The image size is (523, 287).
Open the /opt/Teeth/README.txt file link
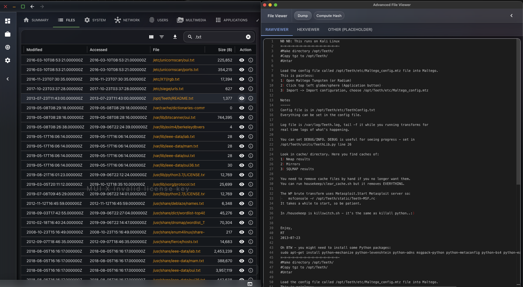click(173, 98)
